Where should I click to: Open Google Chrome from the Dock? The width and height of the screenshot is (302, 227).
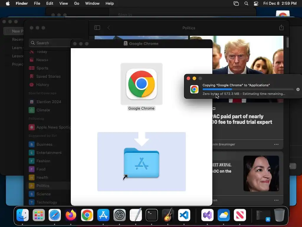[87, 215]
